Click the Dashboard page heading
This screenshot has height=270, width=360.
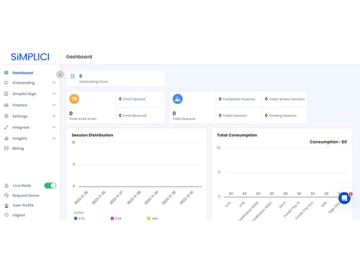coord(79,57)
